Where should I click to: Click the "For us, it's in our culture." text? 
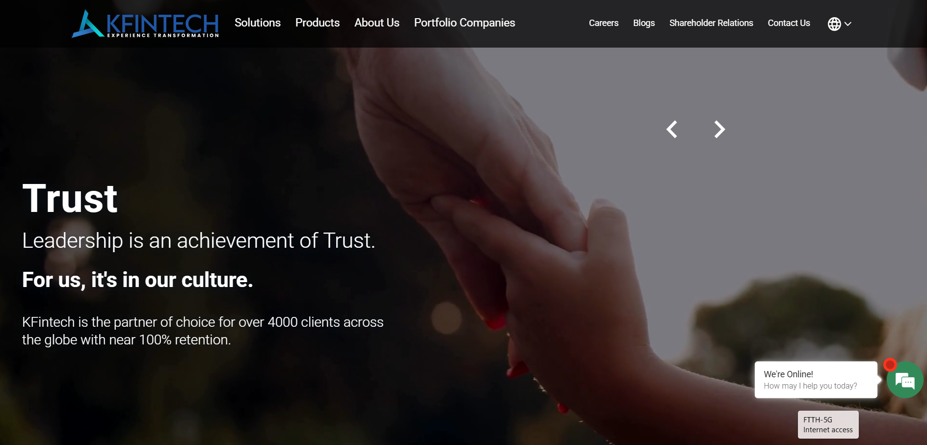pyautogui.click(x=137, y=280)
